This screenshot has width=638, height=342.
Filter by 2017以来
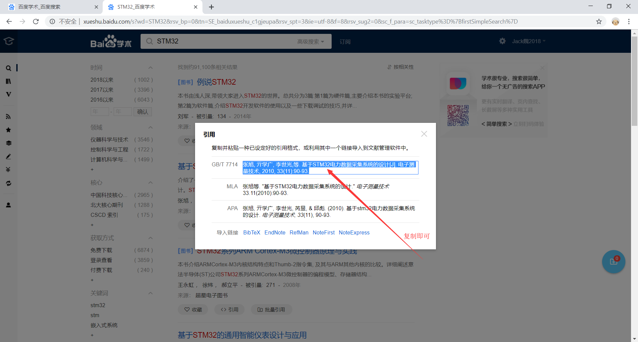tap(102, 90)
